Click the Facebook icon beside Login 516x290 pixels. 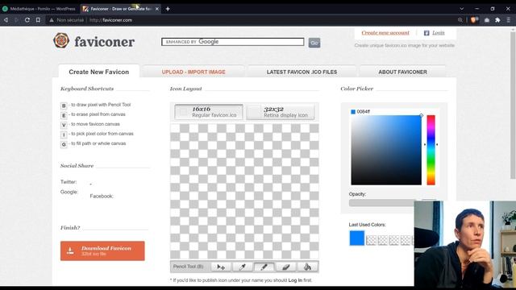[427, 33]
